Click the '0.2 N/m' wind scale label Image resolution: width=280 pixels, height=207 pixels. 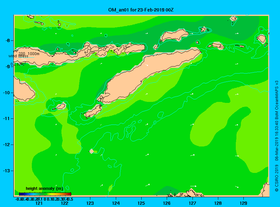[x=18, y=64]
